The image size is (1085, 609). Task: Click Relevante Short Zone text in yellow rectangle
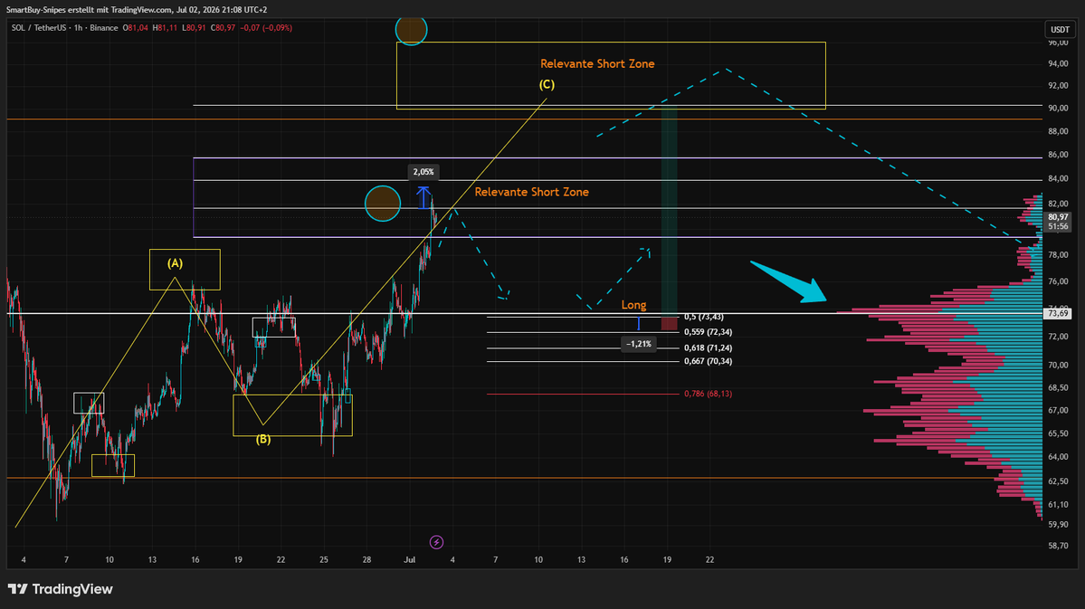coord(597,63)
